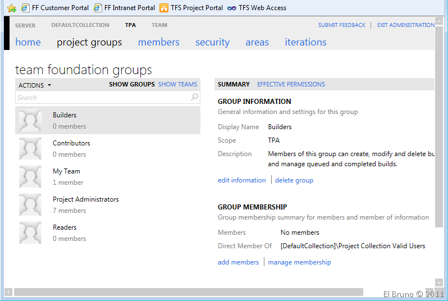
Task: Click the edit information link
Action: pos(241,180)
